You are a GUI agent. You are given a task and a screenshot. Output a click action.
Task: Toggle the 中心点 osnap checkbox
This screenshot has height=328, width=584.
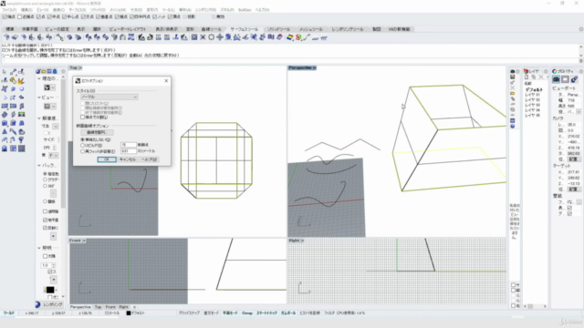[64, 16]
